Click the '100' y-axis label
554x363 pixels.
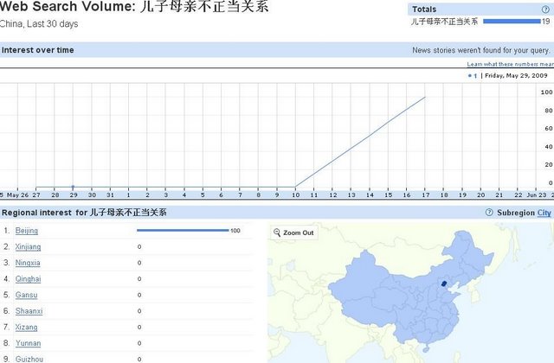(x=546, y=92)
